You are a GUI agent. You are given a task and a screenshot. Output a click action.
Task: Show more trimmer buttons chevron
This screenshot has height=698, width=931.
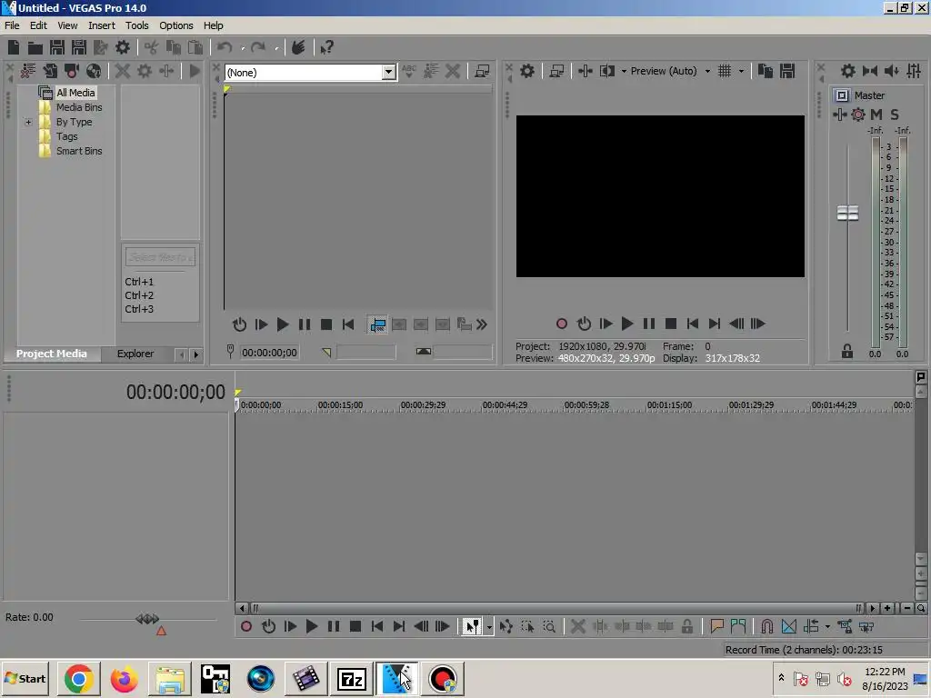(482, 324)
